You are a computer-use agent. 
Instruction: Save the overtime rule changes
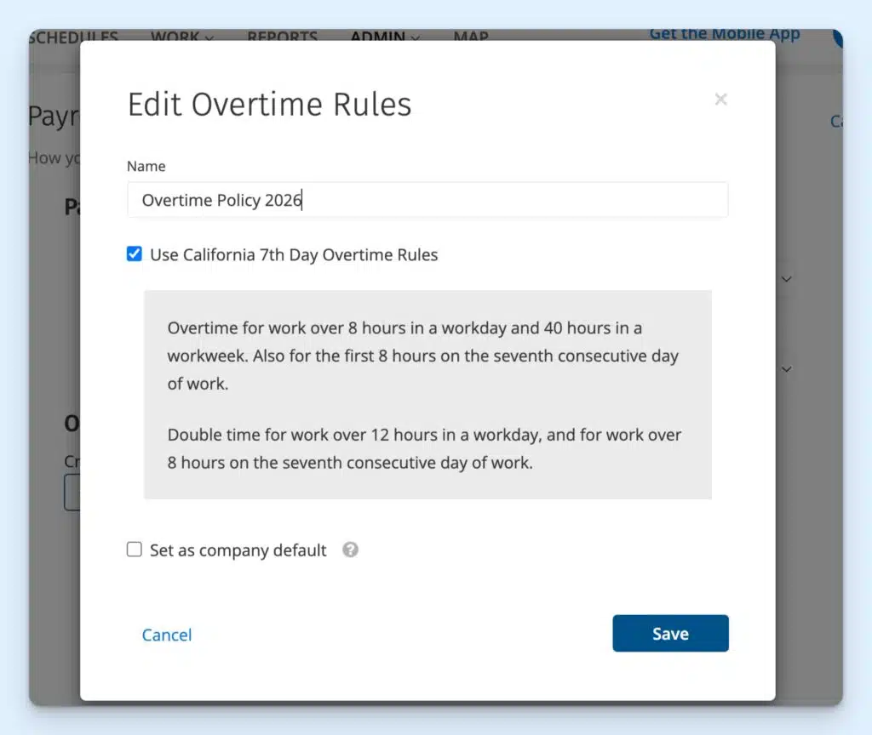point(670,633)
